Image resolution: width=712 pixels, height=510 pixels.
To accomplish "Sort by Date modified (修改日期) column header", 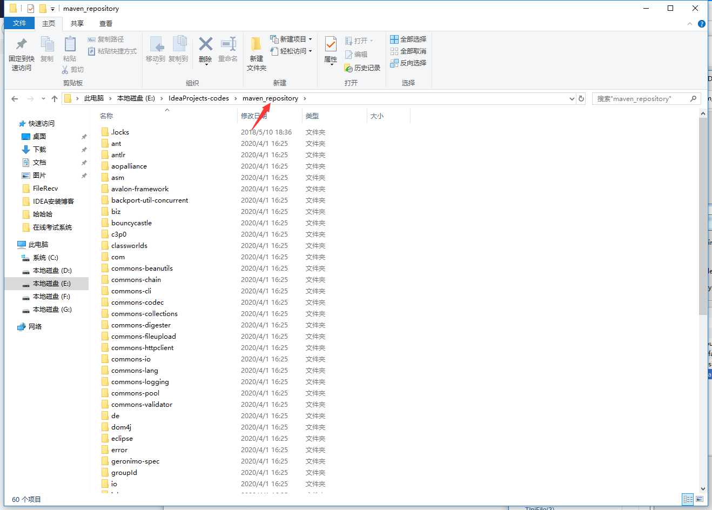I will tap(254, 116).
